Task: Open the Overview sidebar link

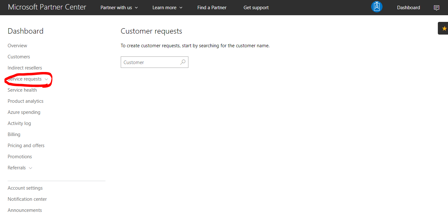Action: click(x=17, y=46)
